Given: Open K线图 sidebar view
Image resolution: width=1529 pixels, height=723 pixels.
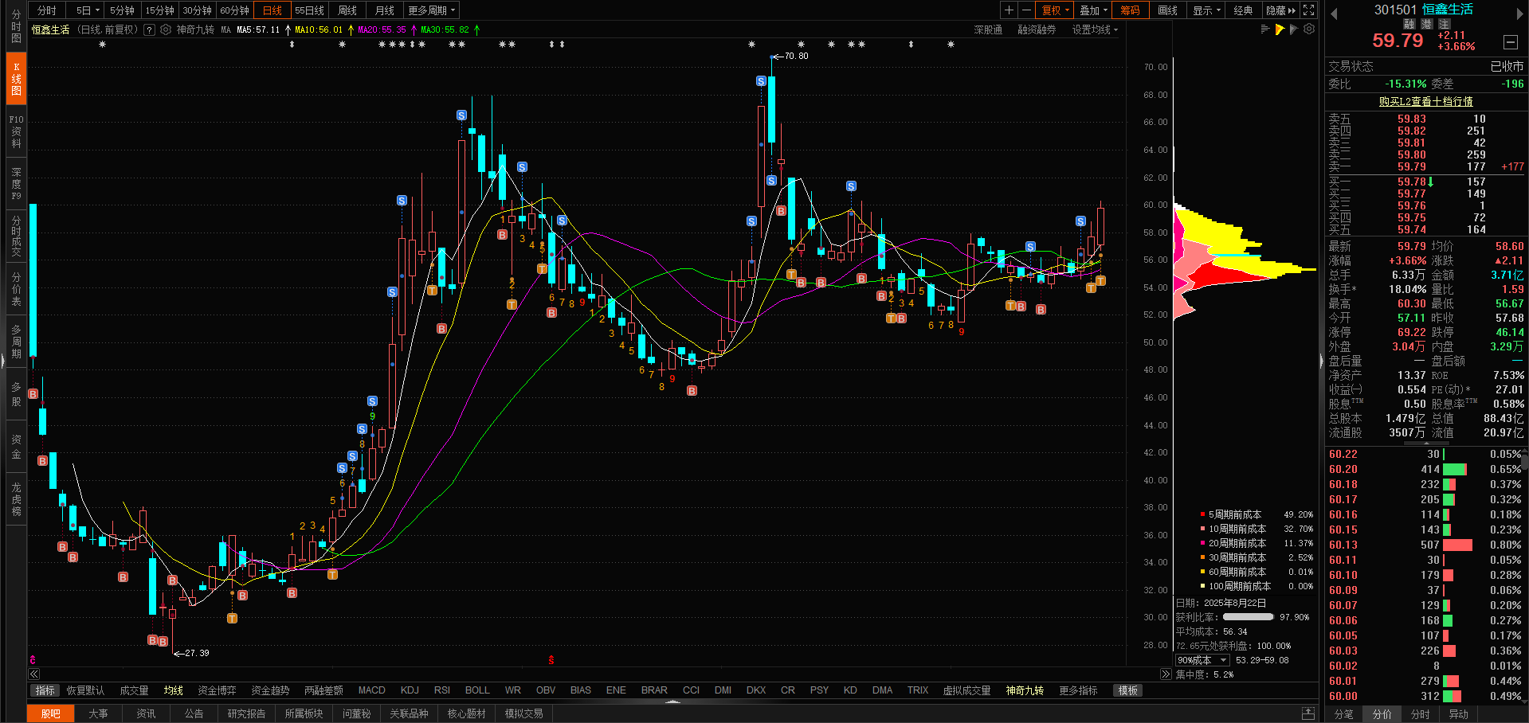Looking at the screenshot, I should click(x=16, y=79).
